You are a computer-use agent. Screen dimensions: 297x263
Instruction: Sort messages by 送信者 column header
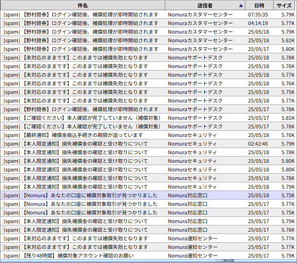coord(205,5)
